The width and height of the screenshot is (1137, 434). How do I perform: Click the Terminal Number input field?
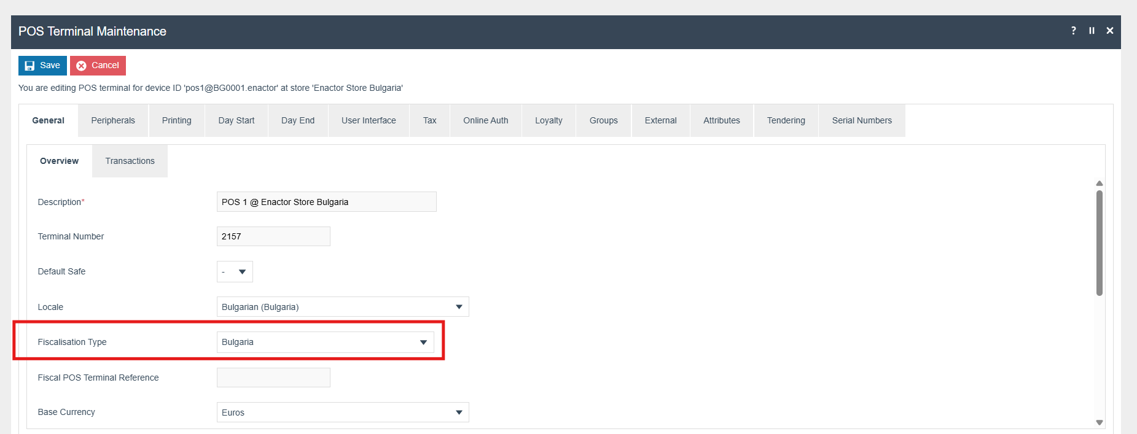[273, 237]
